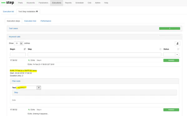Viewport: 187px width, 116px height.
Task: Open the Status filter dropdown arrow
Action: point(177,55)
